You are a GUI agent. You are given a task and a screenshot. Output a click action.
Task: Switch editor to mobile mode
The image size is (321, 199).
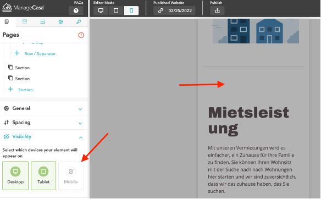pos(131,10)
